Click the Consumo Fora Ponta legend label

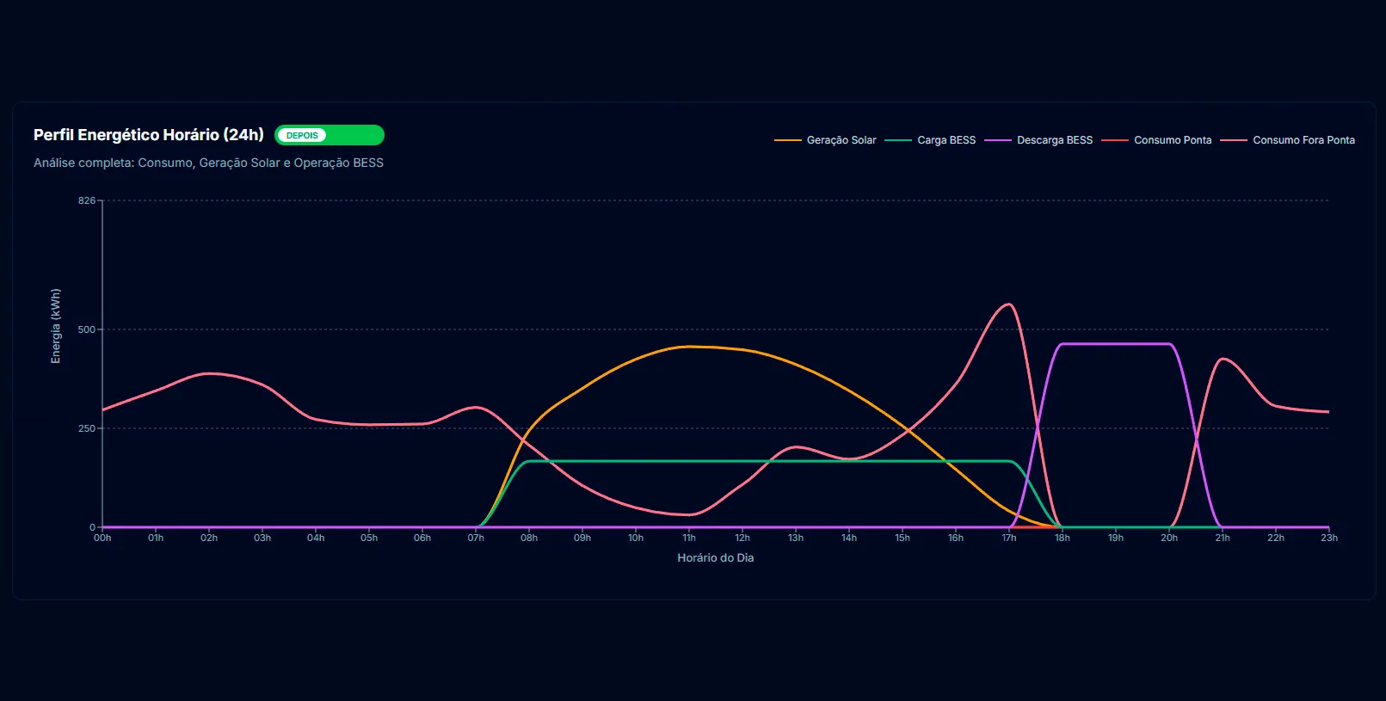coord(1303,140)
